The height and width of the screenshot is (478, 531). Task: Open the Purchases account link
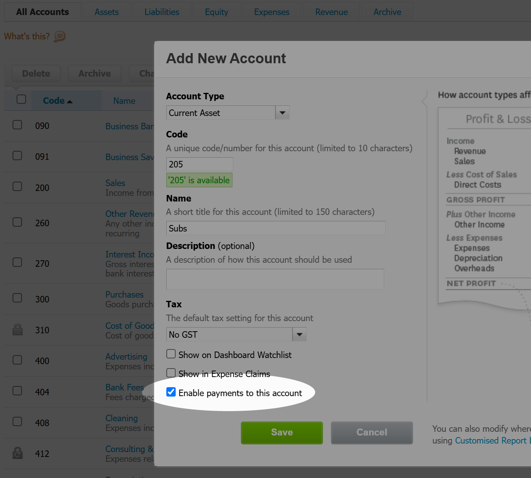click(125, 295)
